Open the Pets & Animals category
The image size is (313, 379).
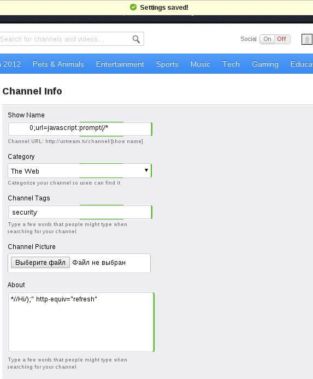58,64
